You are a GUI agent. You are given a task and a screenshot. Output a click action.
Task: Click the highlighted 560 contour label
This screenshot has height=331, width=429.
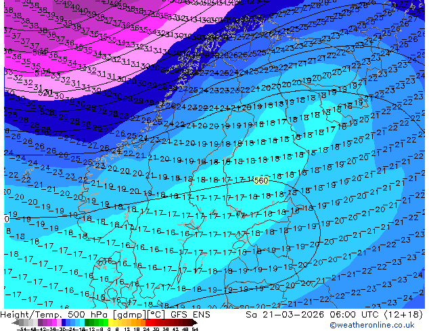261,180
